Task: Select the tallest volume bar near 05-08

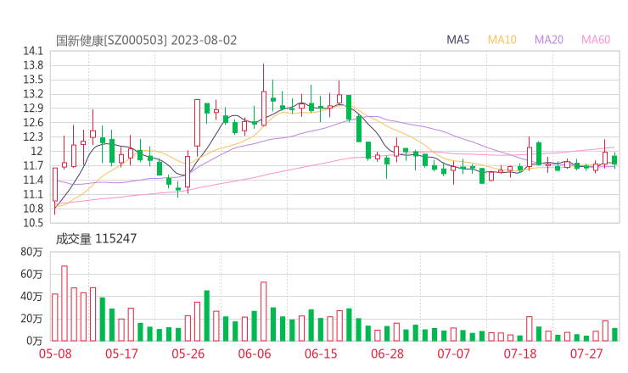Action: click(x=64, y=303)
